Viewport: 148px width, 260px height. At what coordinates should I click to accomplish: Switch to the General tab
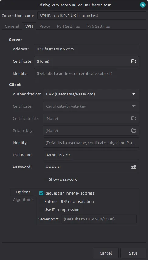pyautogui.click(x=12, y=26)
